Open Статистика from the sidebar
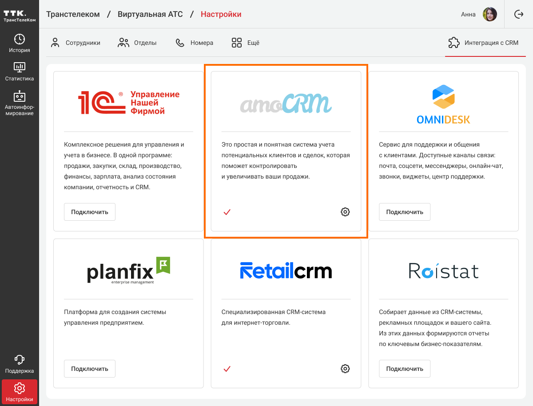 [20, 72]
